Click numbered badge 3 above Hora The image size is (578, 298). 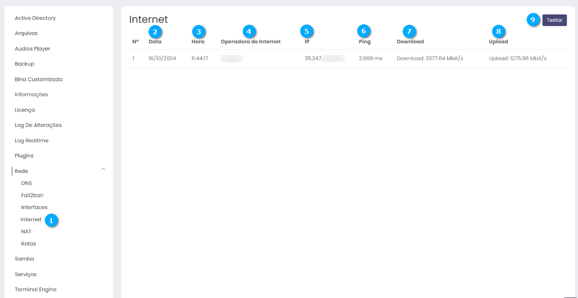click(199, 32)
